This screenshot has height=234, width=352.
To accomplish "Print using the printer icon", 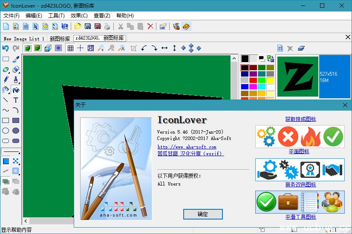I will [x=107, y=26].
